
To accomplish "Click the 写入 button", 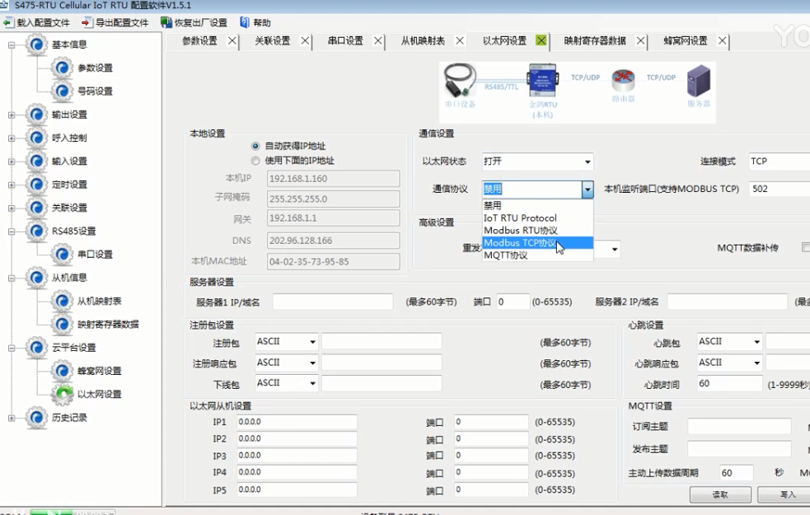I will coord(788,494).
